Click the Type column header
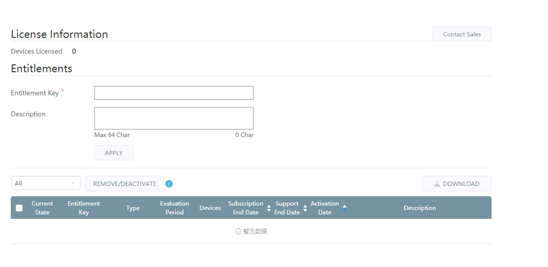The width and height of the screenshot is (548, 267). [133, 208]
